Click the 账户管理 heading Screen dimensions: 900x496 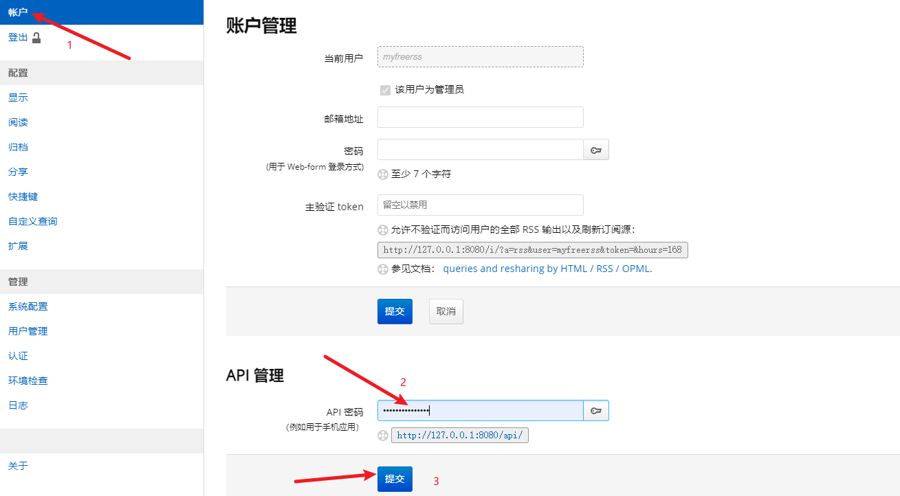[x=261, y=25]
